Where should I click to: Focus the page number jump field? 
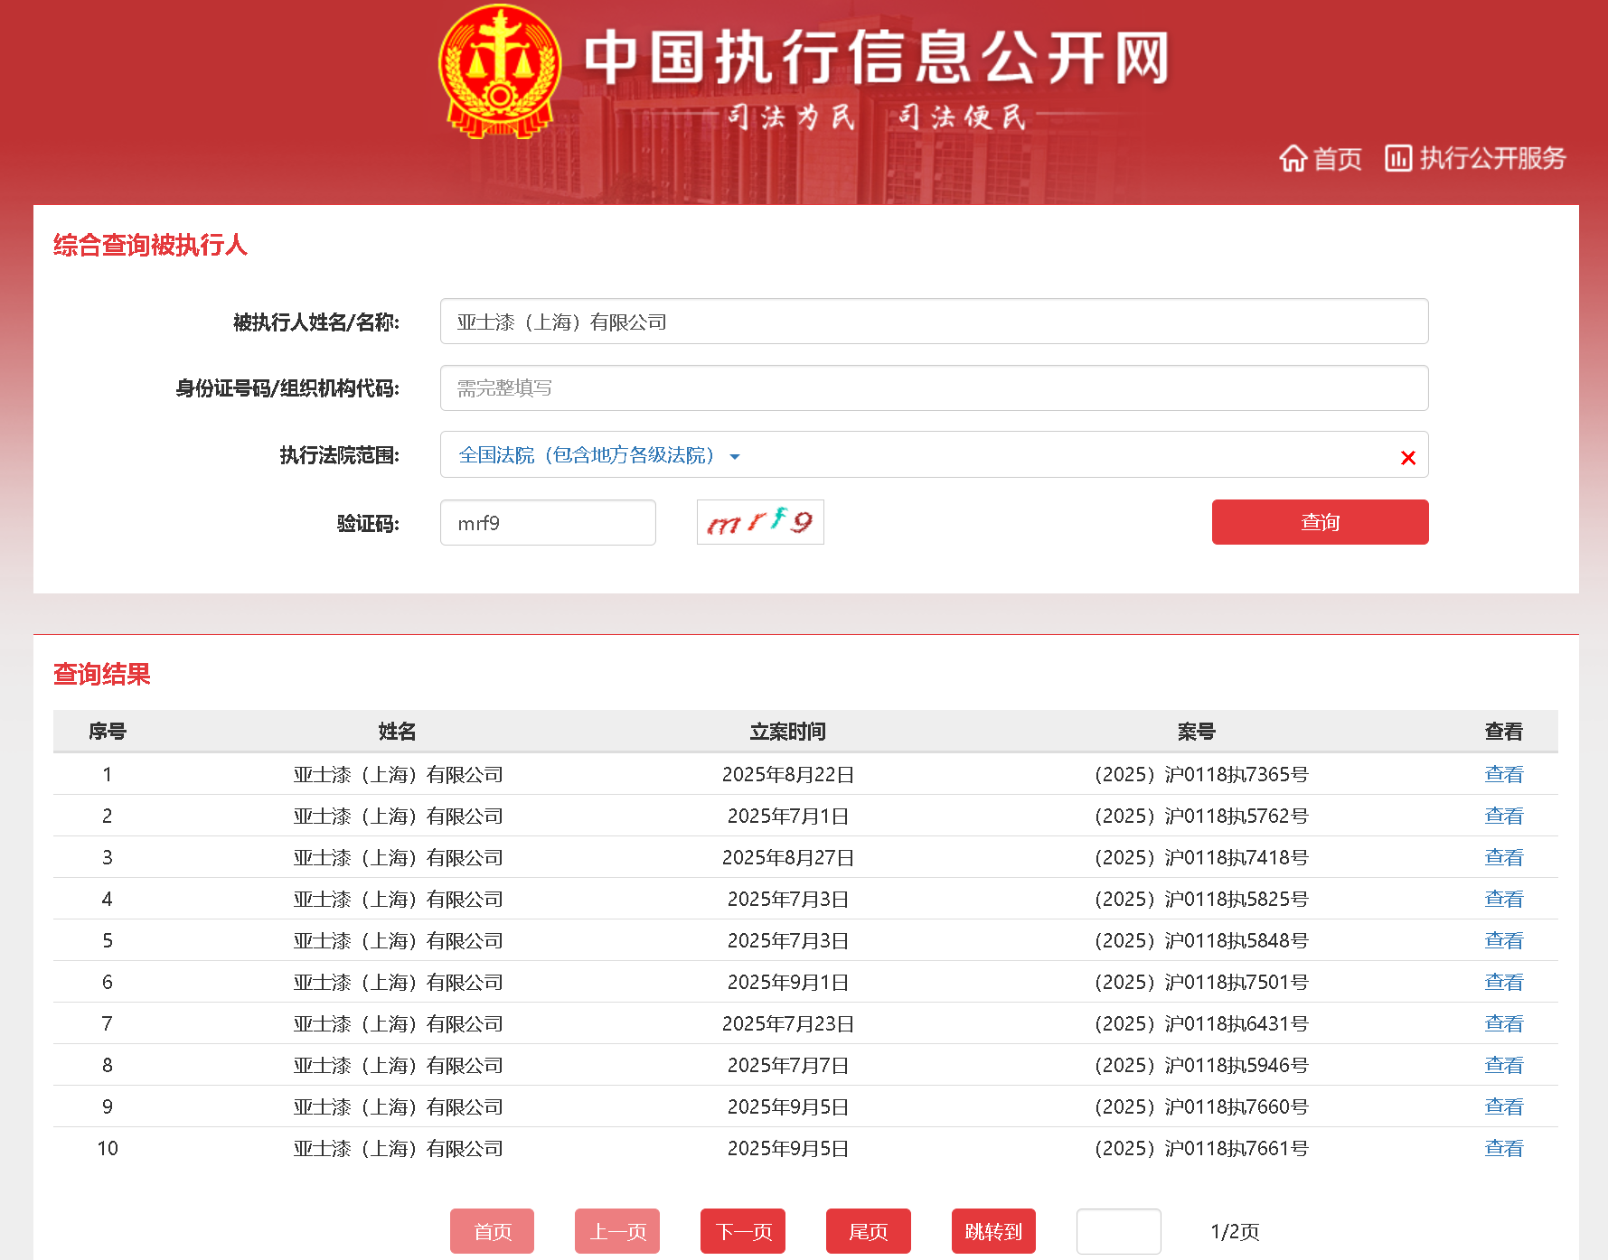(x=1119, y=1231)
